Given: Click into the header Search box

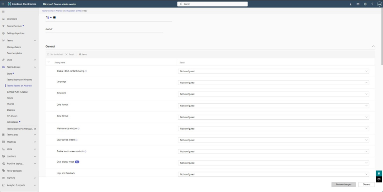Looking at the screenshot, I should pyautogui.click(x=213, y=4).
